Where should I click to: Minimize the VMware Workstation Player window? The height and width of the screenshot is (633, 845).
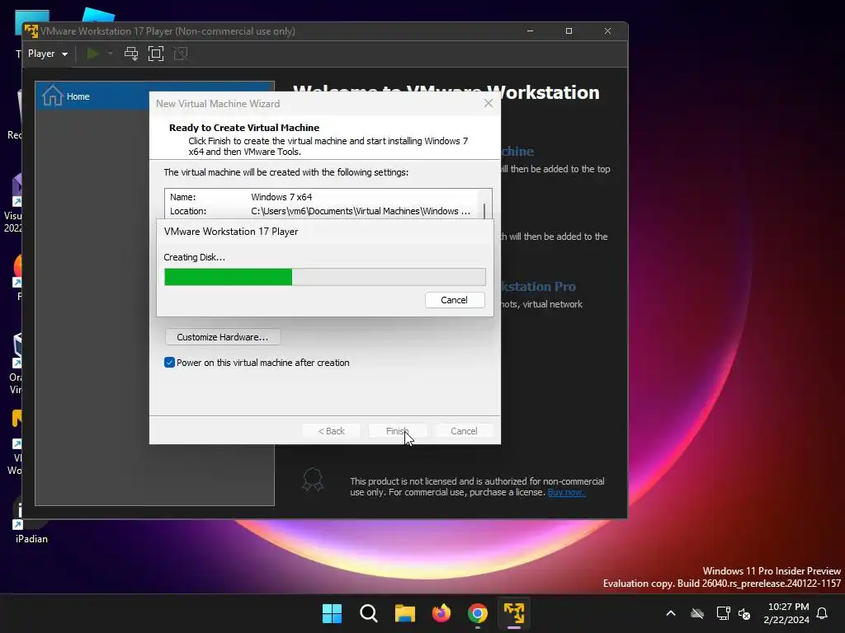click(531, 31)
